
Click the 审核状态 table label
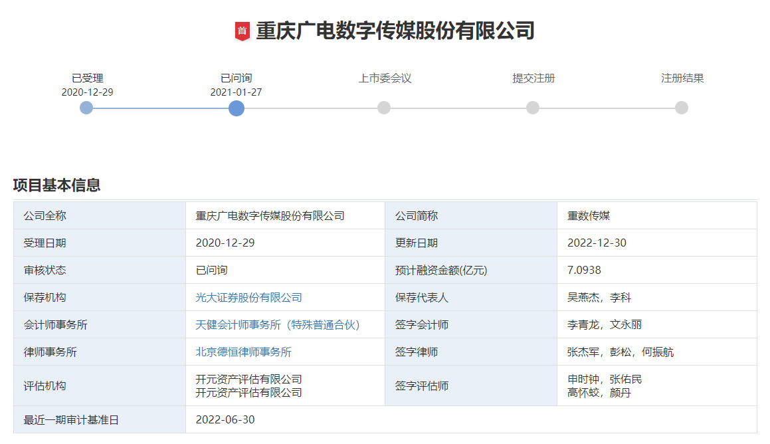click(45, 270)
